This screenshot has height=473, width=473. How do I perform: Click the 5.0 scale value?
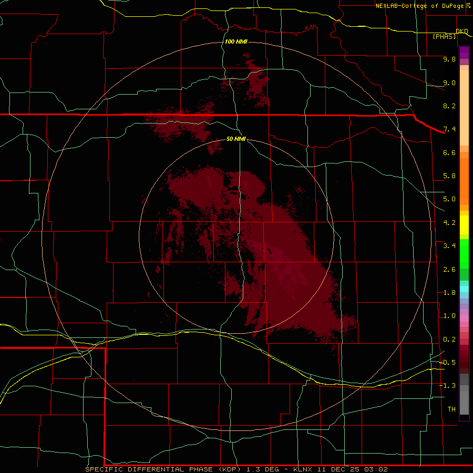click(449, 199)
